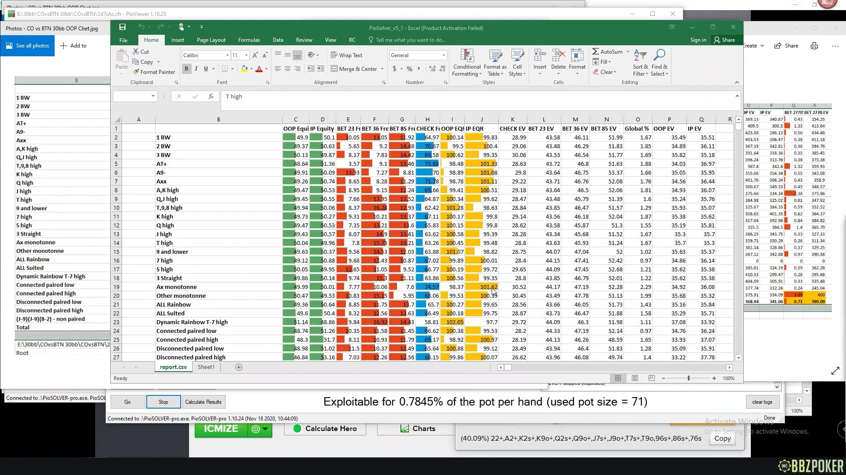Click the font color red swatch

pyautogui.click(x=259, y=69)
